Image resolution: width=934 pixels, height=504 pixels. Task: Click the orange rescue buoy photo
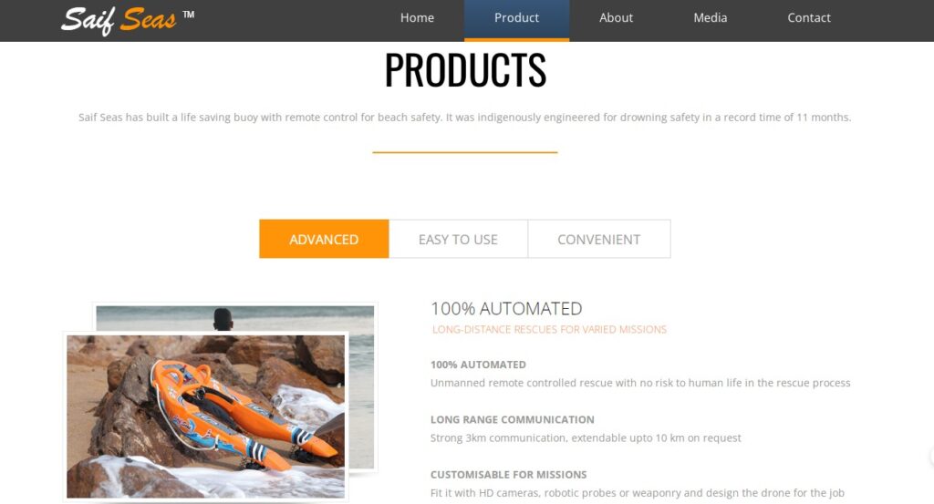click(x=205, y=417)
